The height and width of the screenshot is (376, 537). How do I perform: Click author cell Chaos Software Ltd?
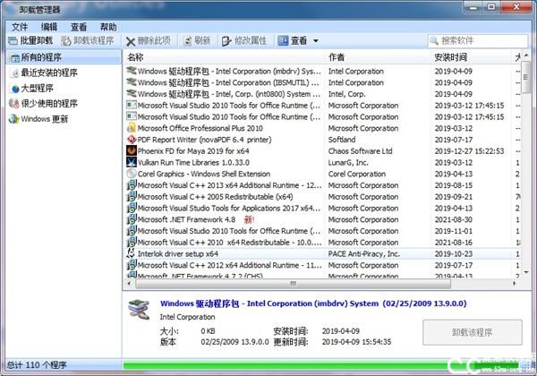[x=361, y=151]
